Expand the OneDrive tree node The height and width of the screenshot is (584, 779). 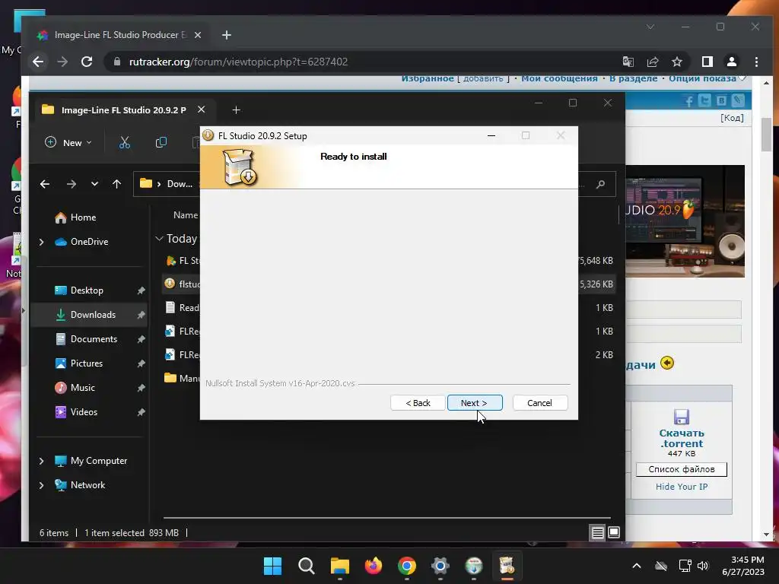[42, 242]
